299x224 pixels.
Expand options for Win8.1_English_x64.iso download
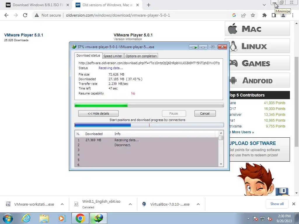click(130, 204)
